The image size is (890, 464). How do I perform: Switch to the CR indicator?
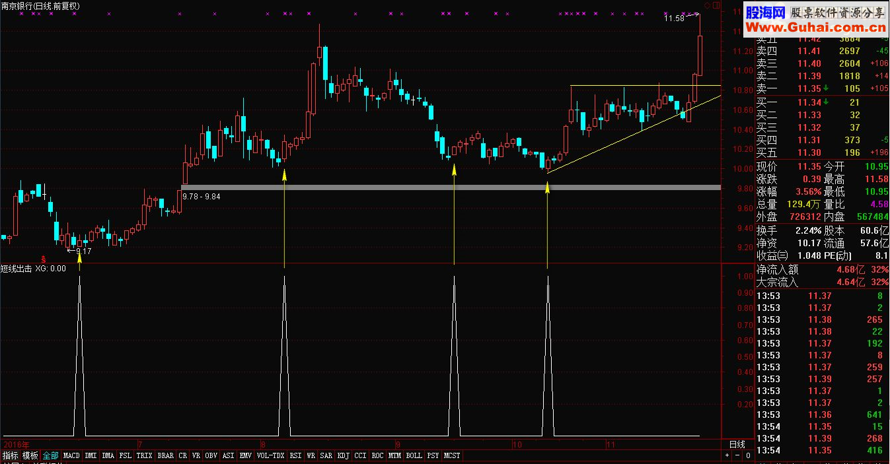[183, 455]
